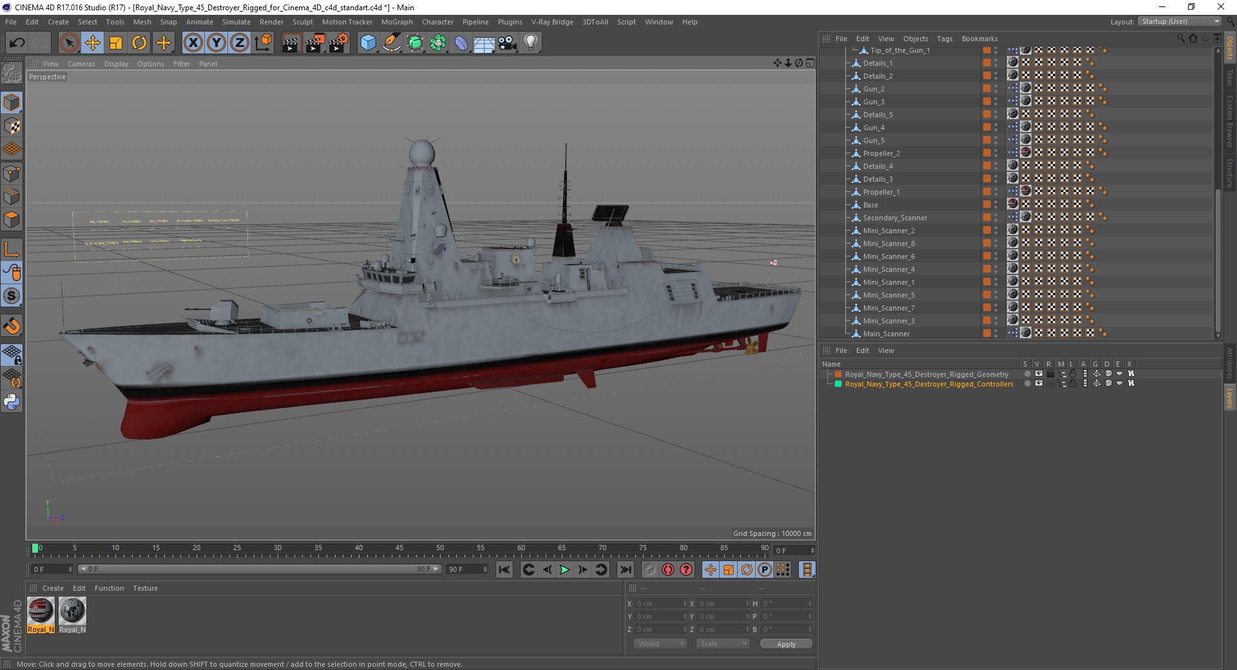
Task: Open viewport Cameras menu
Action: tap(81, 64)
